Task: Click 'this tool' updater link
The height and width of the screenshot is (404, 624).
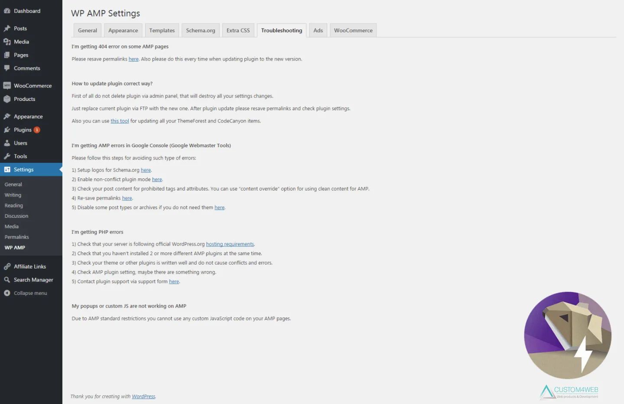Action: click(120, 121)
